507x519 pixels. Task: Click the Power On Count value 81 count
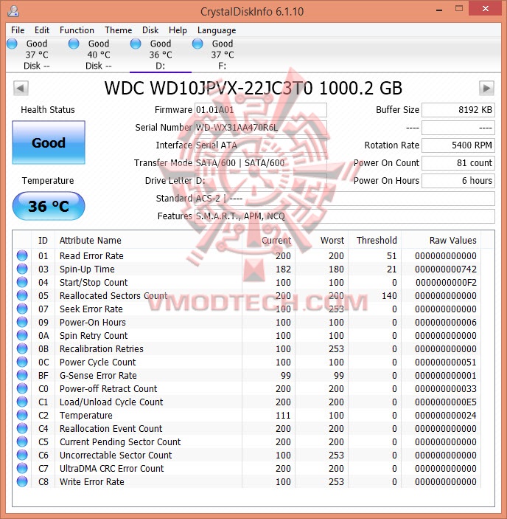[458, 163]
